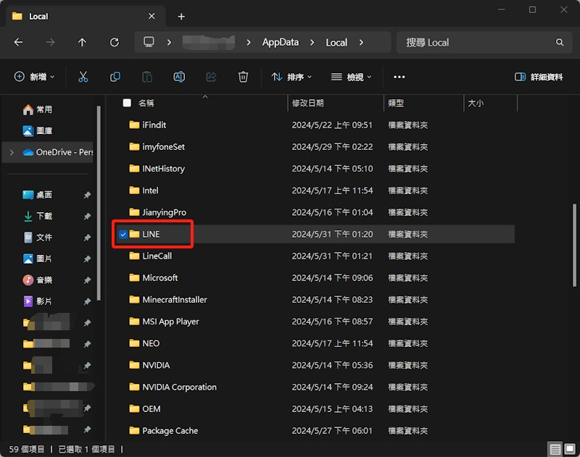Close the Local tab
The image size is (580, 457).
coord(152,16)
